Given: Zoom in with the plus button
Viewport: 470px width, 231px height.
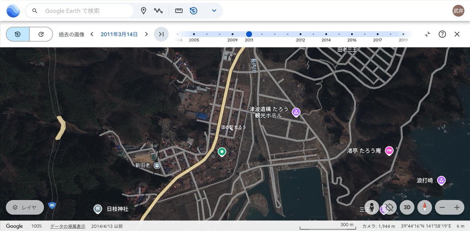Looking at the screenshot, I should (457, 208).
